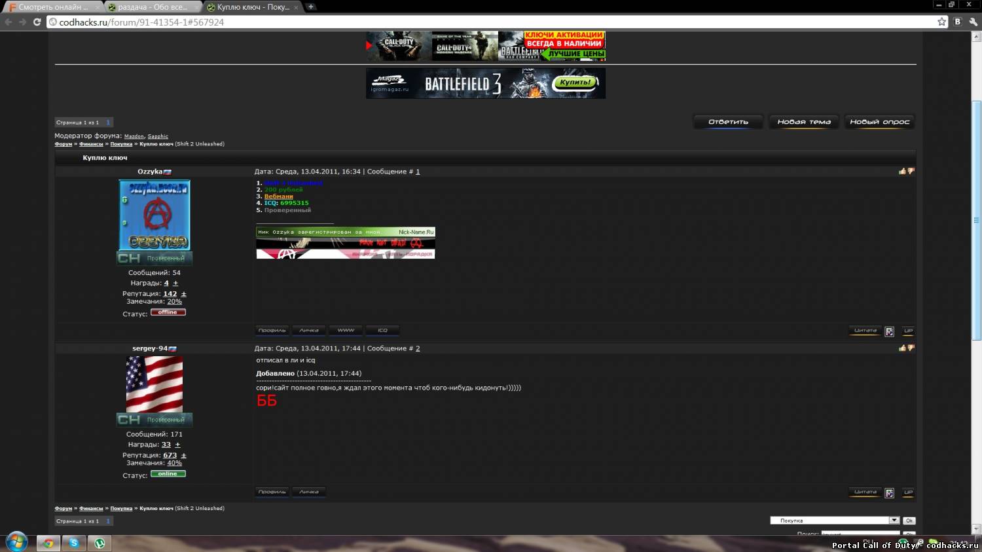Click sergey-94's awards count 33
This screenshot has height=552, width=982.
coord(166,445)
